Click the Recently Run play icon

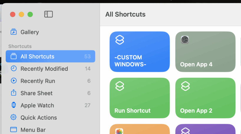click(x=14, y=81)
